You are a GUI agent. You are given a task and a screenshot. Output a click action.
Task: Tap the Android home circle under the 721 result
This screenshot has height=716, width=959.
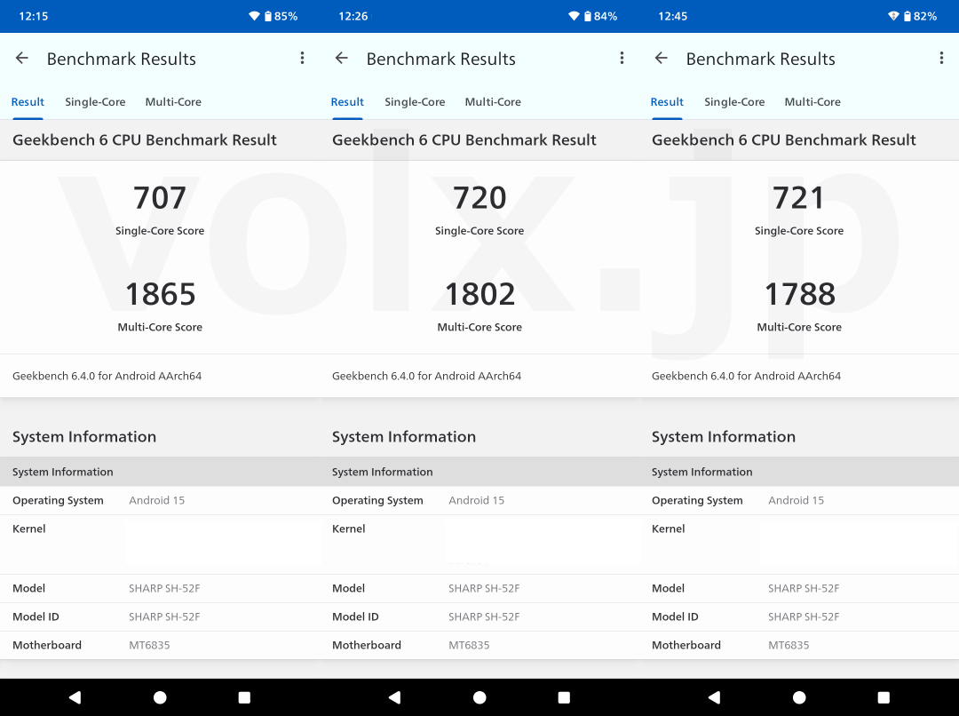point(799,697)
